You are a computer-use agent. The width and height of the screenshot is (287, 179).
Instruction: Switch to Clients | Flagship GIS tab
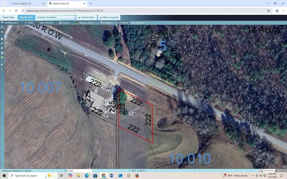(24, 3)
